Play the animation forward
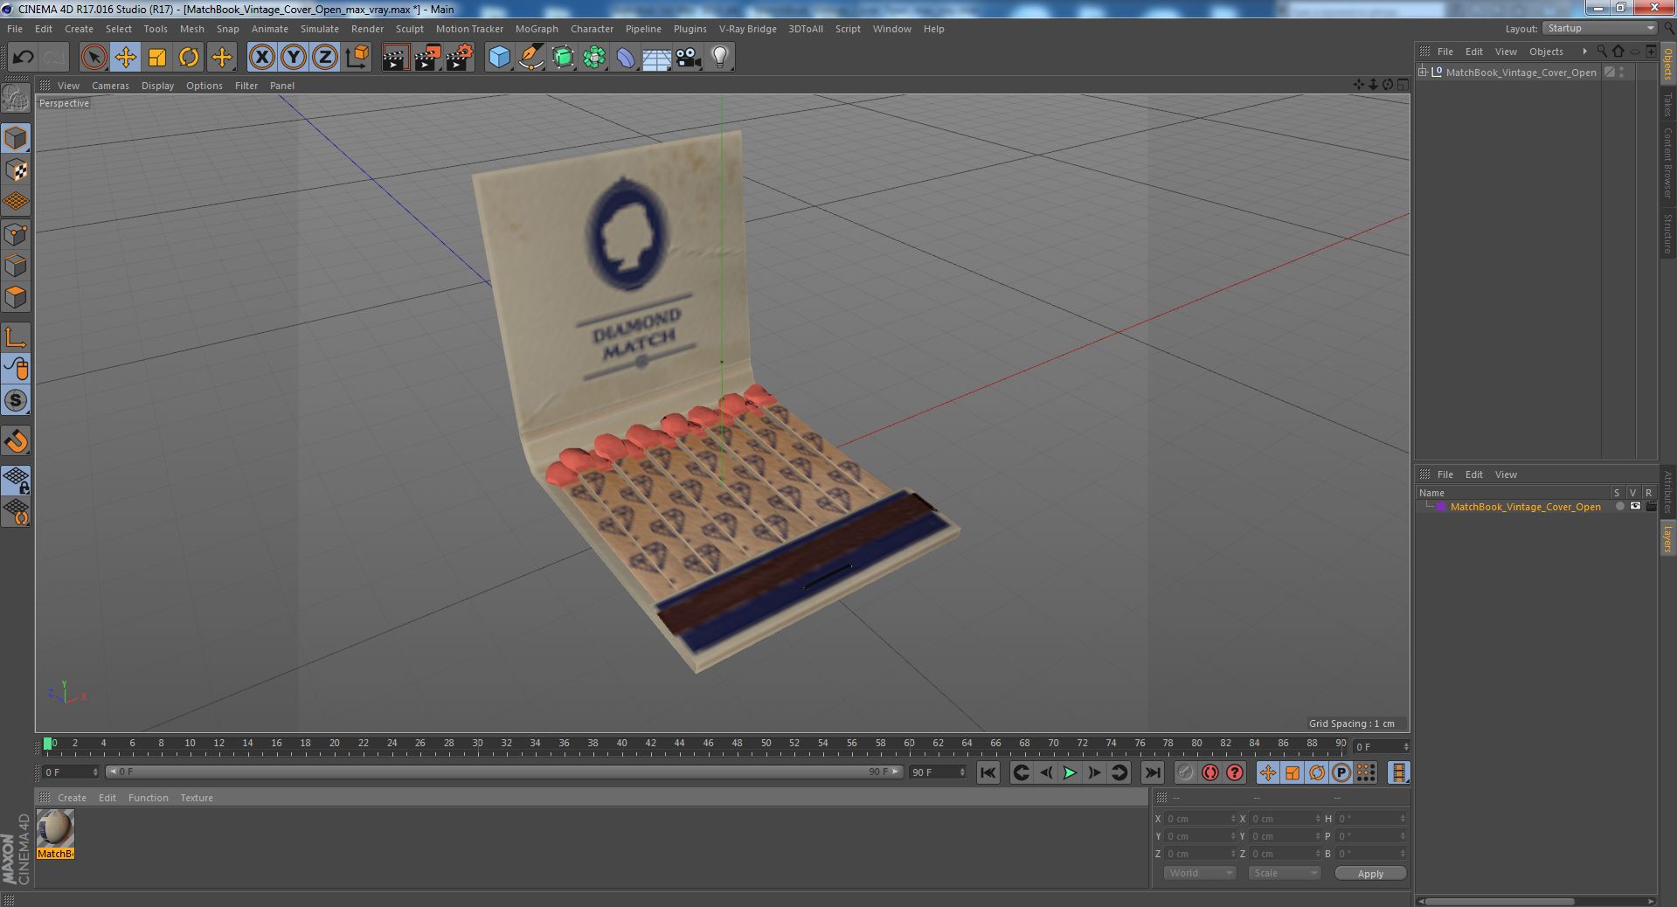1677x907 pixels. pyautogui.click(x=1070, y=772)
